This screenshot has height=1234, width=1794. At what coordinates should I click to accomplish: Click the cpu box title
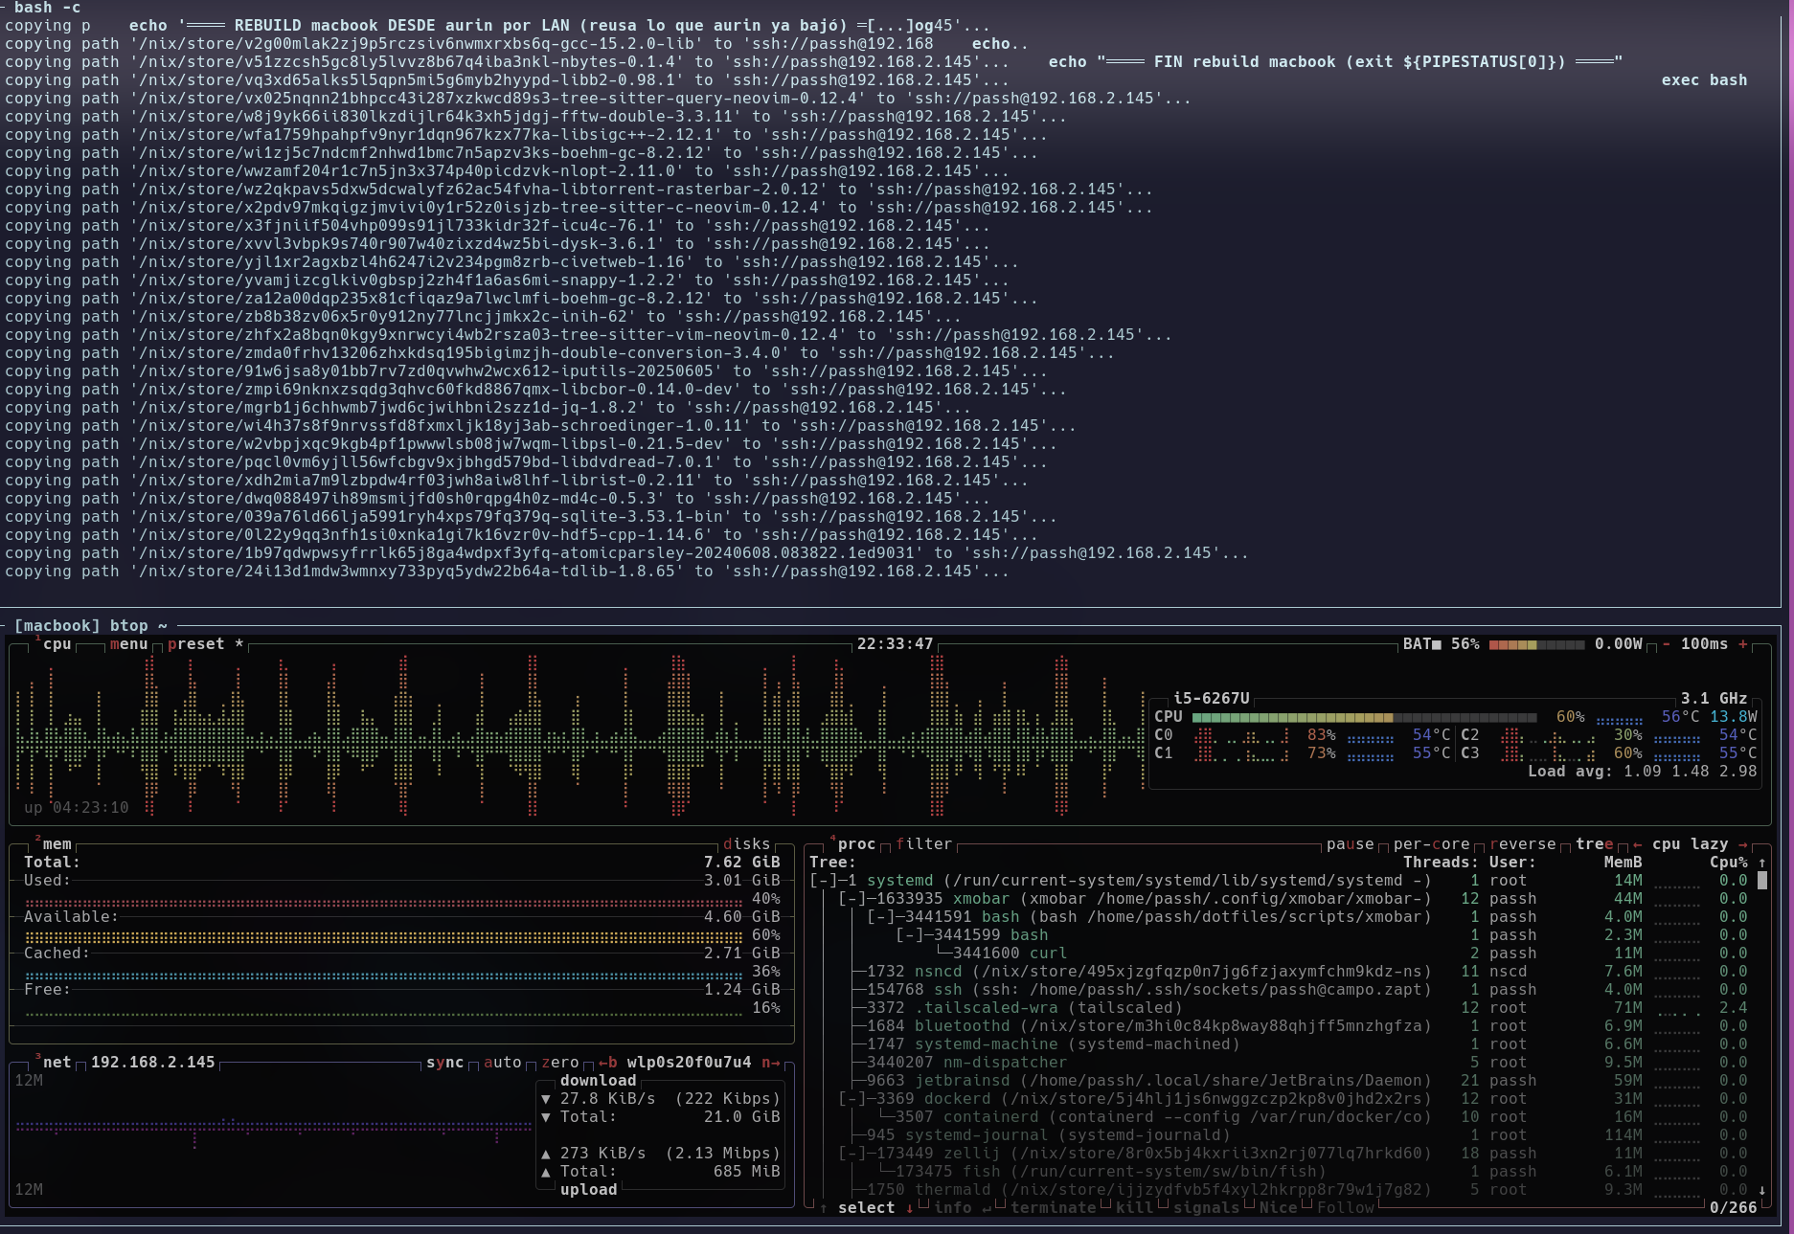tap(57, 644)
